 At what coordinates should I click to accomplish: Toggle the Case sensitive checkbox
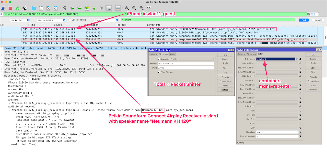[x=70, y=20]
